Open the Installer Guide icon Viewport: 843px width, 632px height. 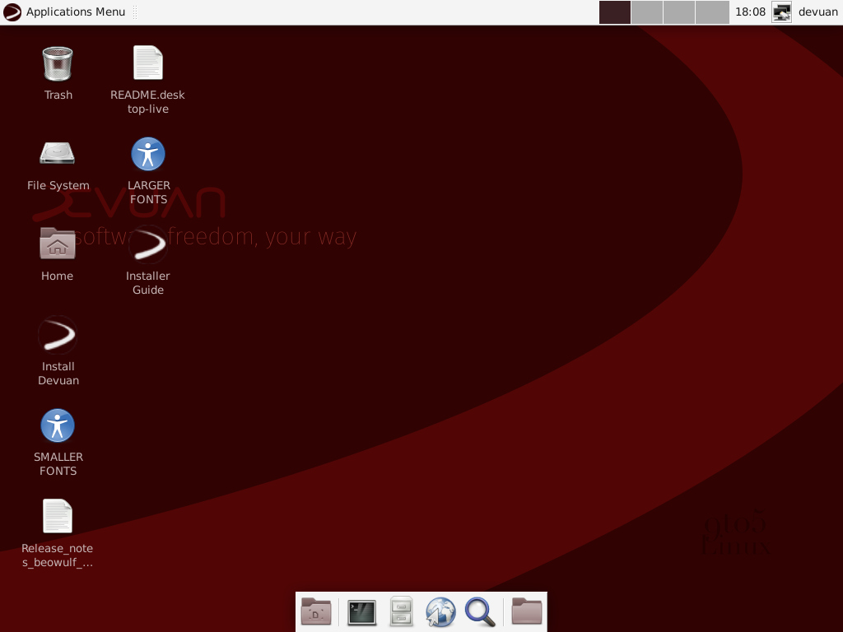click(148, 244)
